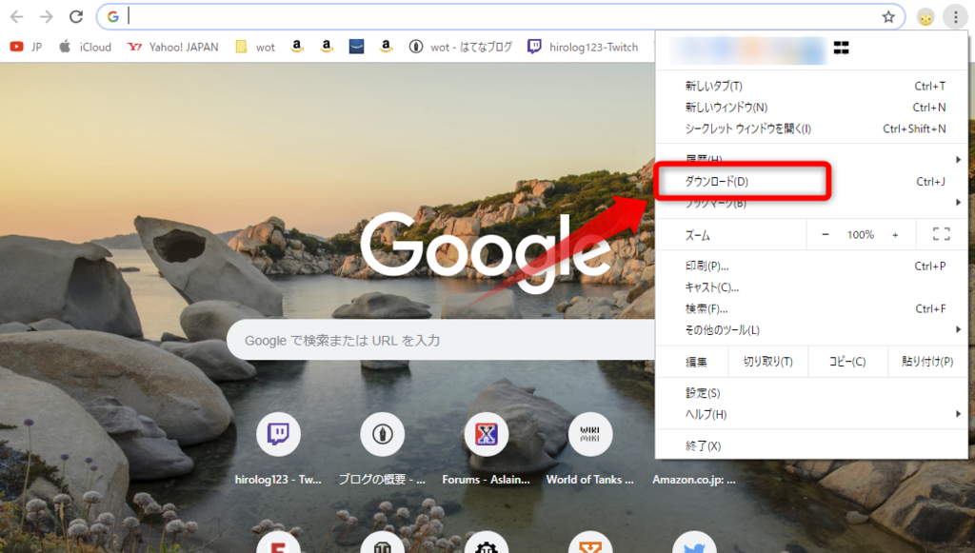
Task: Select 新しいウィンドウ(N) menu item
Action: 811,107
